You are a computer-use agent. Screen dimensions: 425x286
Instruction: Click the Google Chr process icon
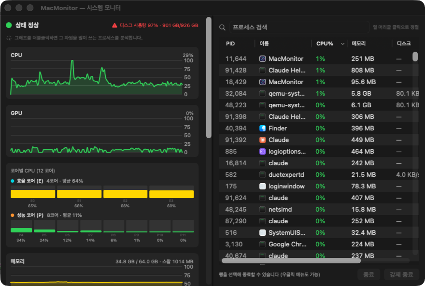(x=262, y=244)
